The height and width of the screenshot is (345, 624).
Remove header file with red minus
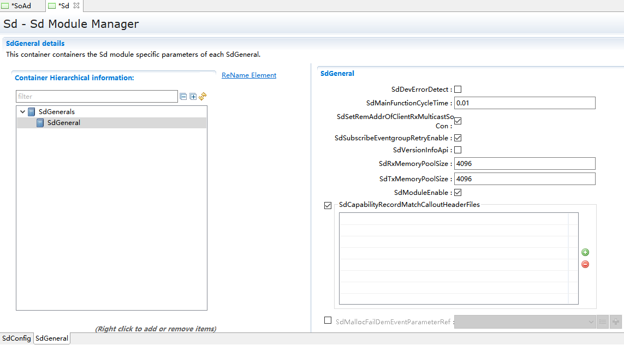585,264
